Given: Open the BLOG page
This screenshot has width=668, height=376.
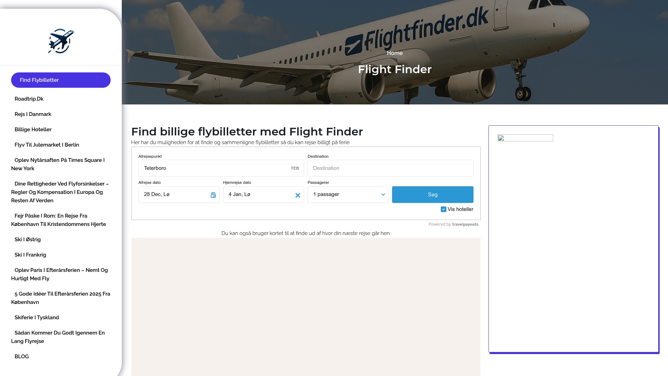Looking at the screenshot, I should tap(22, 356).
